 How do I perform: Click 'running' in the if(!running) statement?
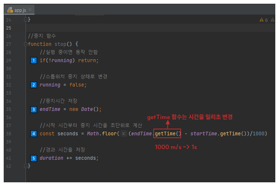[62, 60]
